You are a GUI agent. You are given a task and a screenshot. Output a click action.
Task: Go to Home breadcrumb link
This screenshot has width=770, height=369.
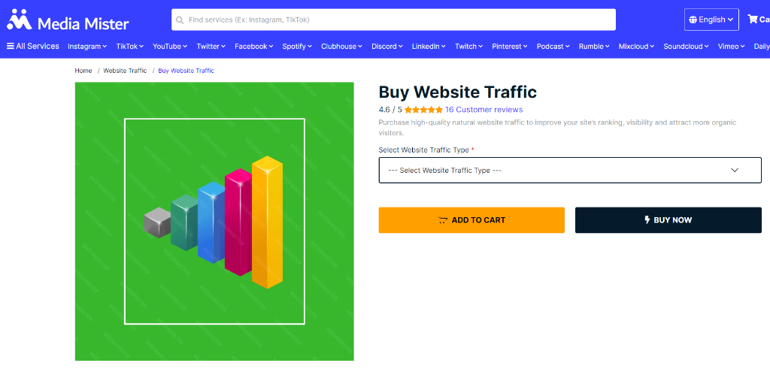coord(83,71)
